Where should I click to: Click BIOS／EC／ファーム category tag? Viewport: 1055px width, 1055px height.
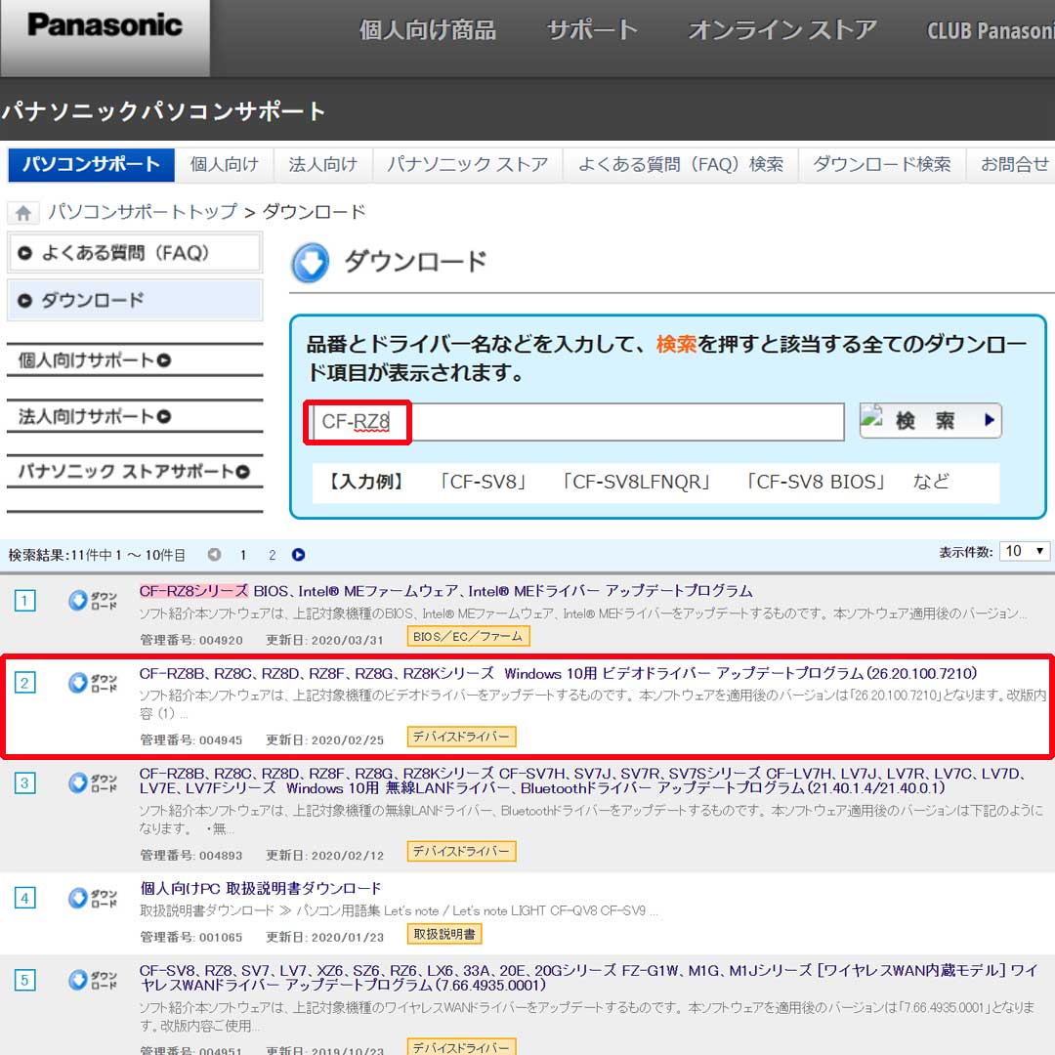(x=468, y=637)
